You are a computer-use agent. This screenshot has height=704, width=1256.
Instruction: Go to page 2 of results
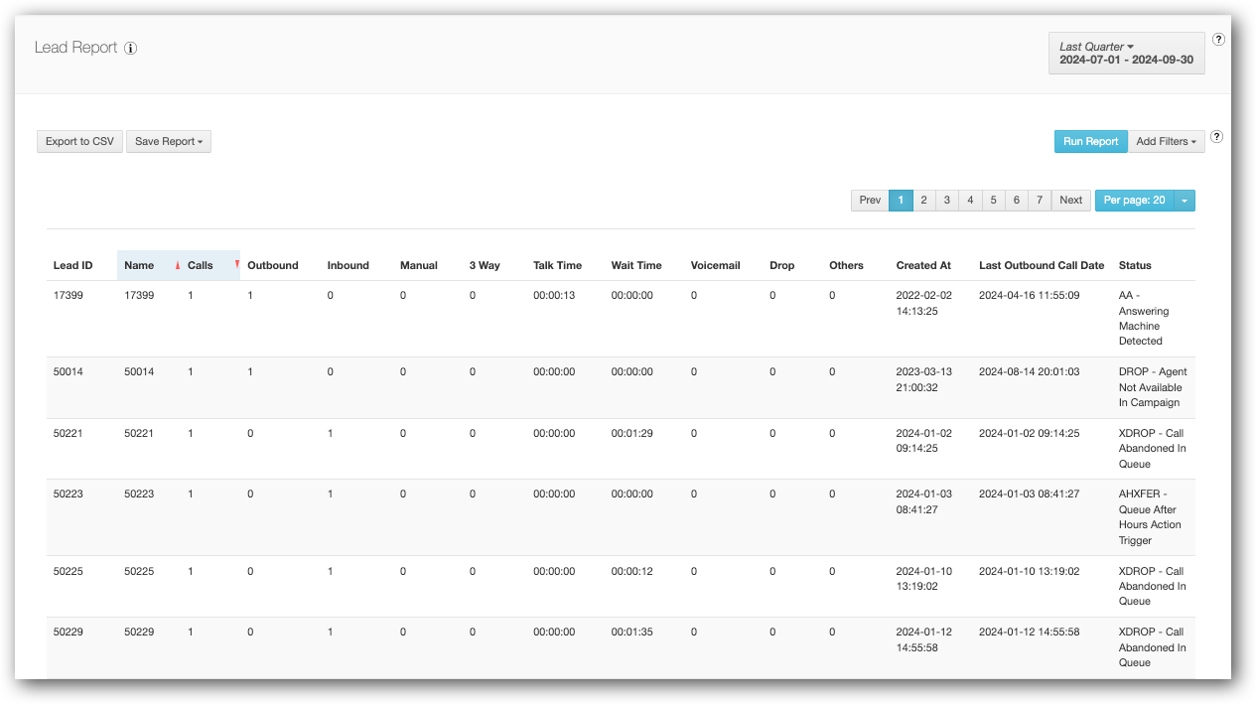[923, 200]
